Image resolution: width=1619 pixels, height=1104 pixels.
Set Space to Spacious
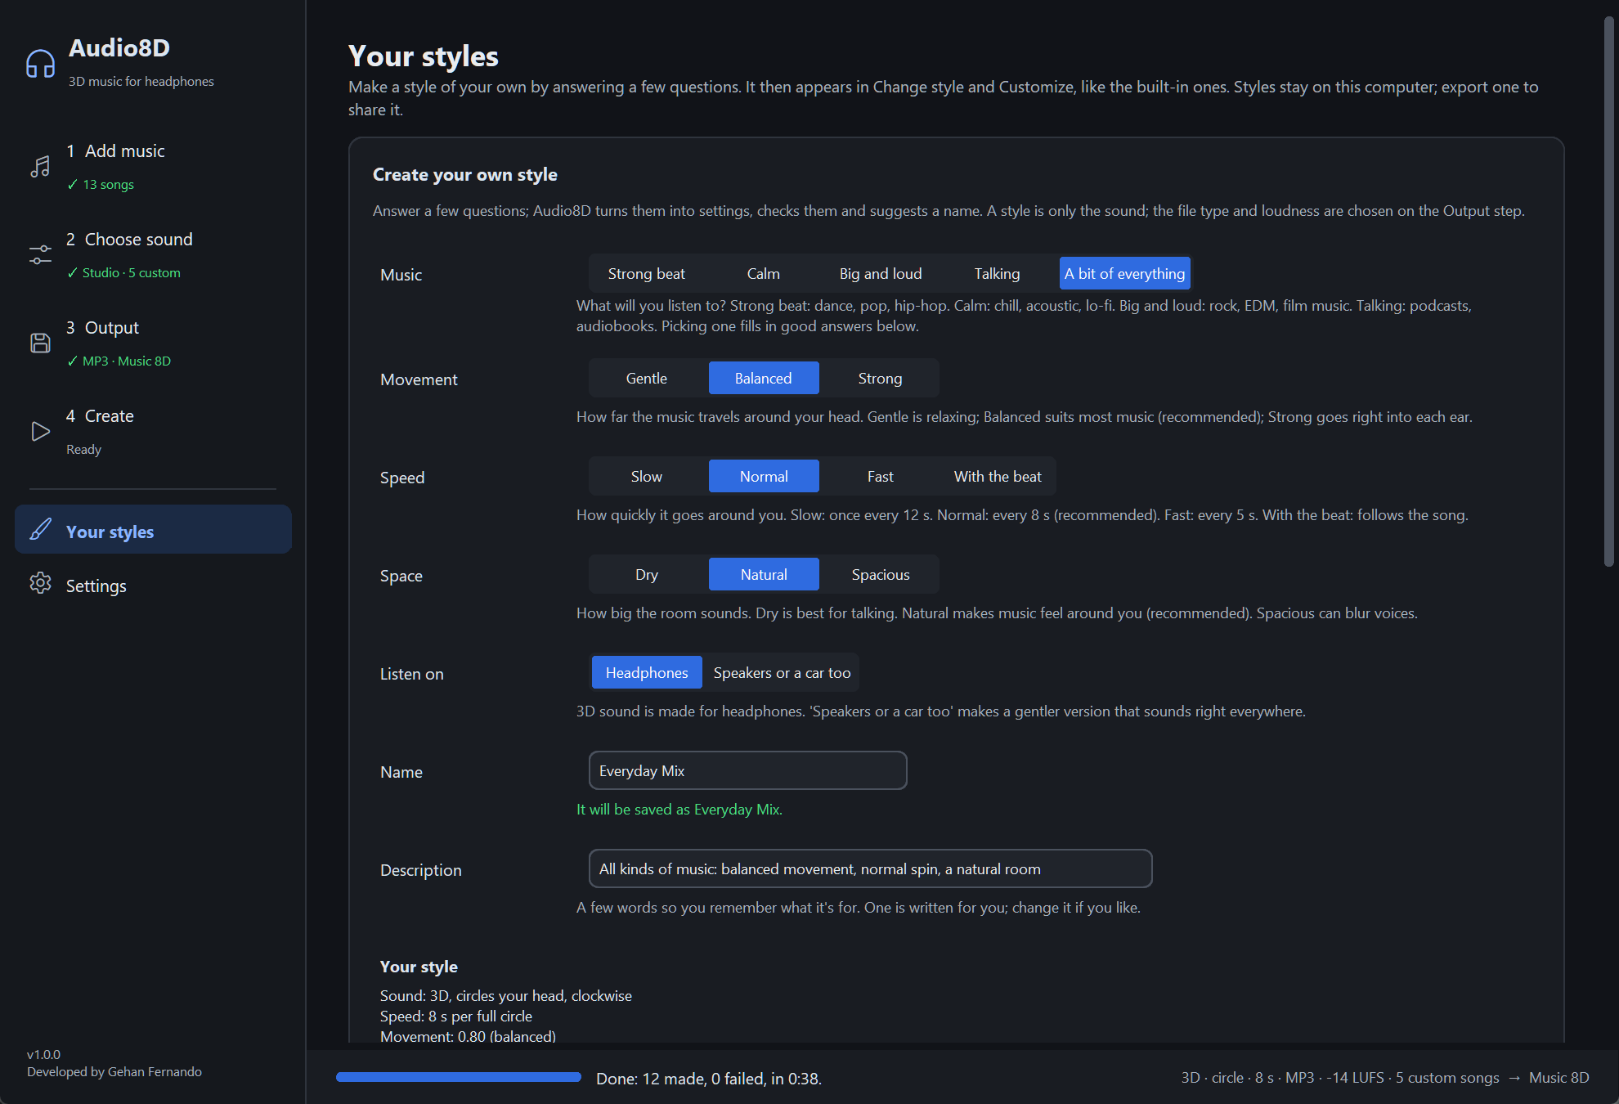tap(881, 575)
